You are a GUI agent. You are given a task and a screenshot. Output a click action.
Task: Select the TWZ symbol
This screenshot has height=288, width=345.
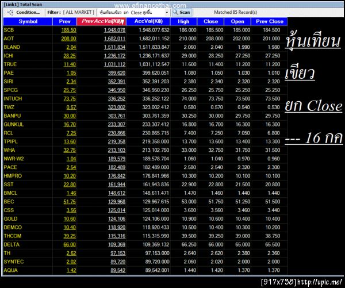pyautogui.click(x=9, y=107)
